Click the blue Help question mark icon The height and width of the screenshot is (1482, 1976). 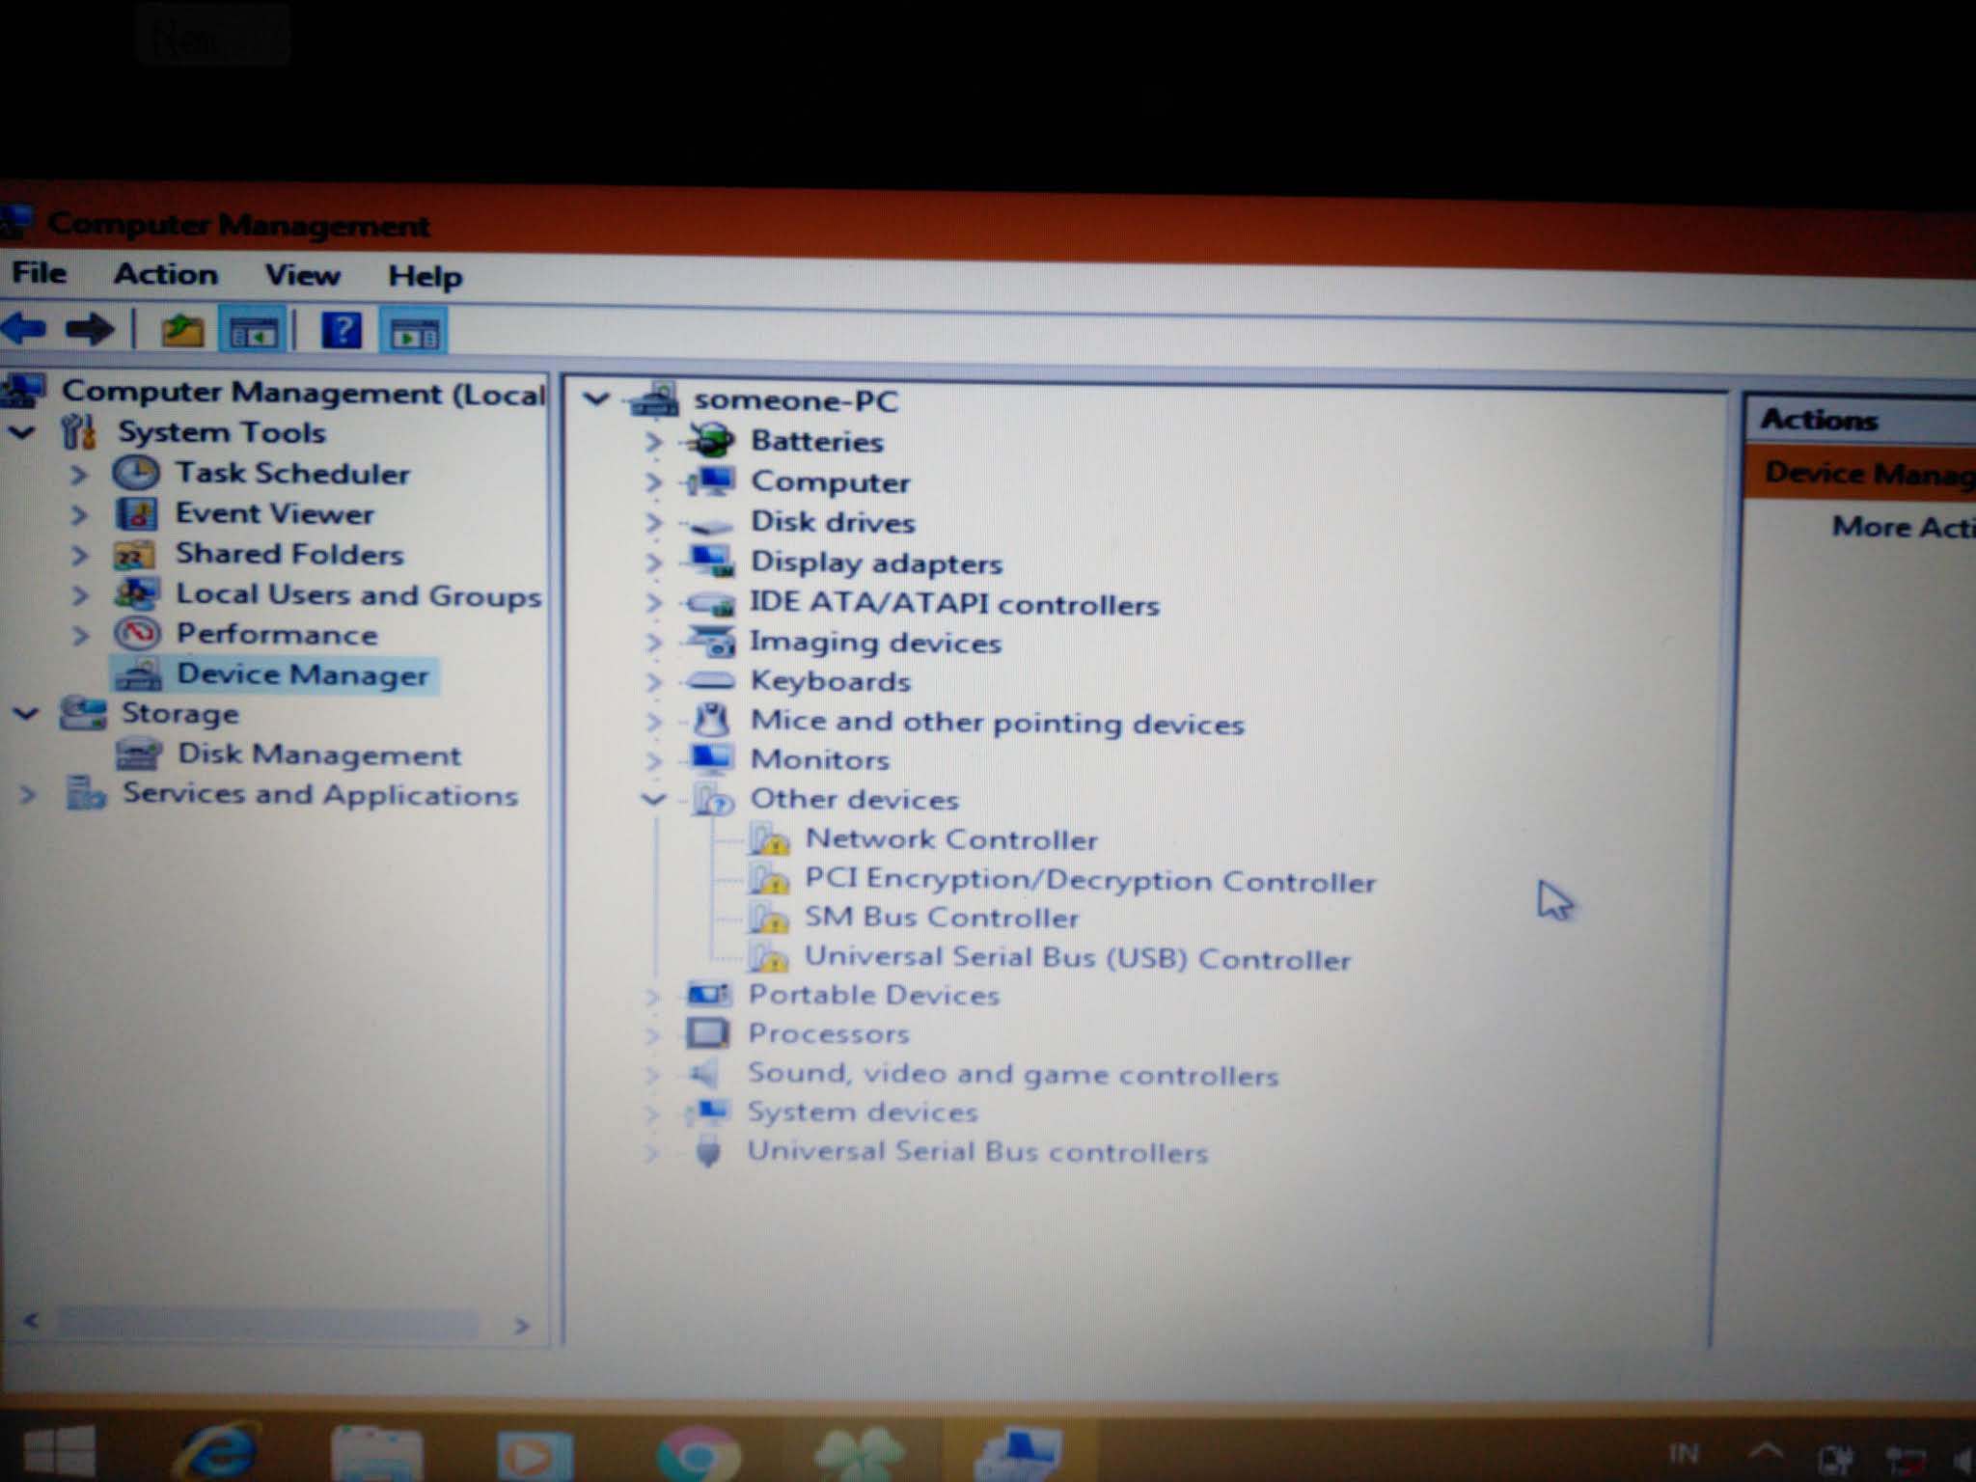pos(342,331)
